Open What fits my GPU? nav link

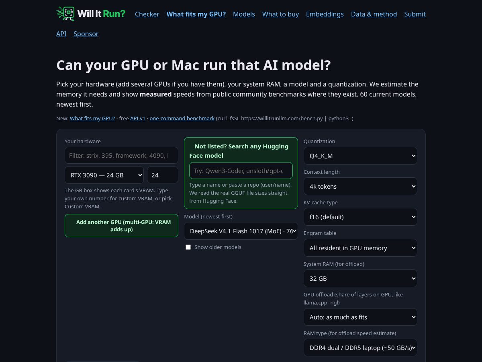pyautogui.click(x=196, y=14)
